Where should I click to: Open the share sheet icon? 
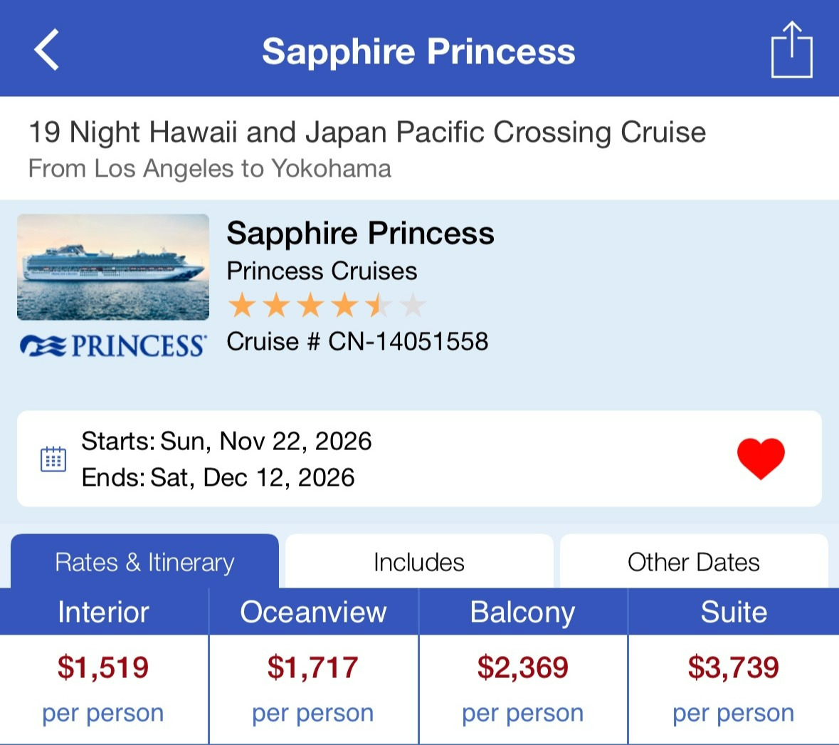(x=791, y=50)
